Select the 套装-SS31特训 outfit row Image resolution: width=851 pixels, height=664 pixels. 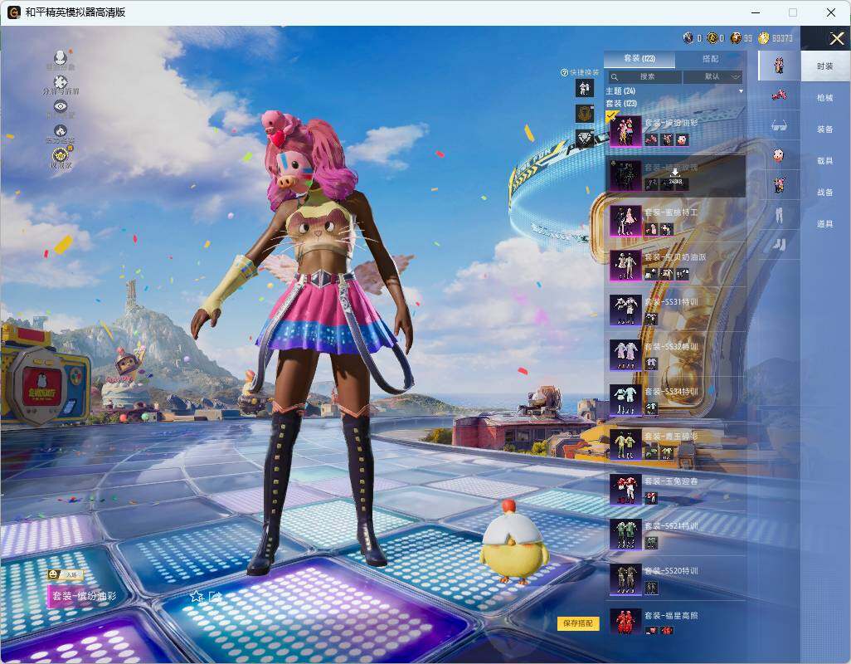click(675, 310)
